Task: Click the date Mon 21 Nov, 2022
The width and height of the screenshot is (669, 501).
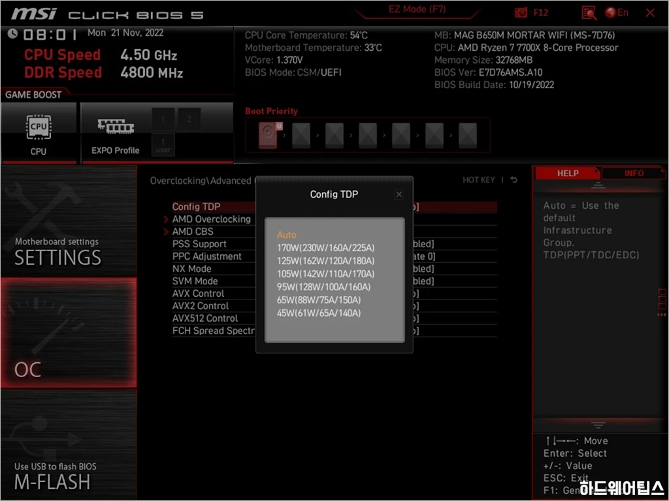Action: coord(125,33)
